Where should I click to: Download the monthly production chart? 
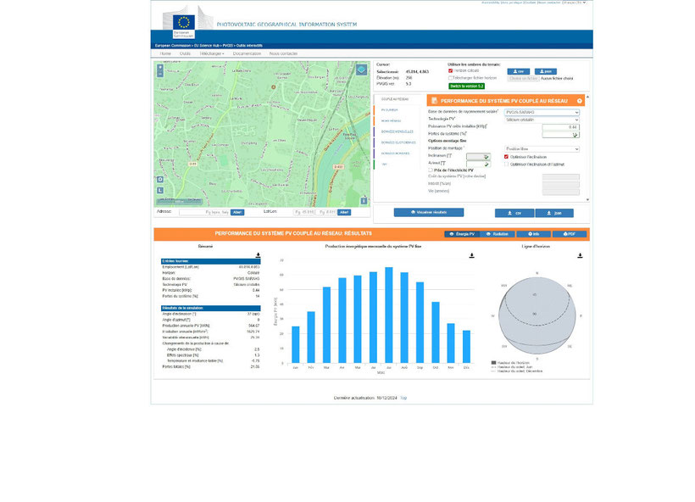pyautogui.click(x=471, y=255)
